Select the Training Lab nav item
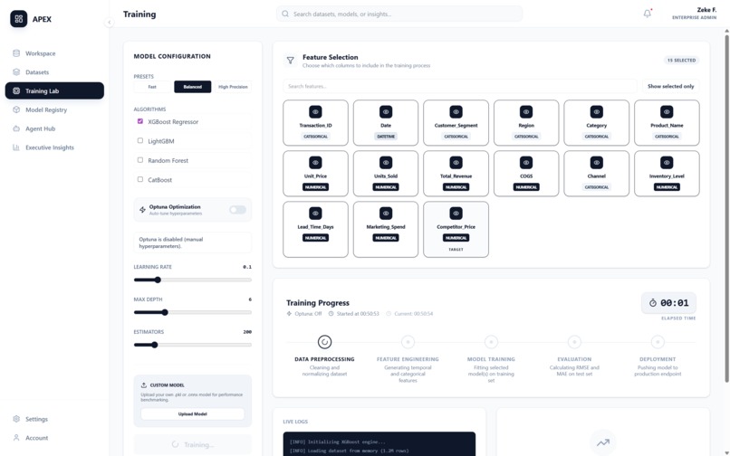Image resolution: width=730 pixels, height=456 pixels. pos(54,90)
